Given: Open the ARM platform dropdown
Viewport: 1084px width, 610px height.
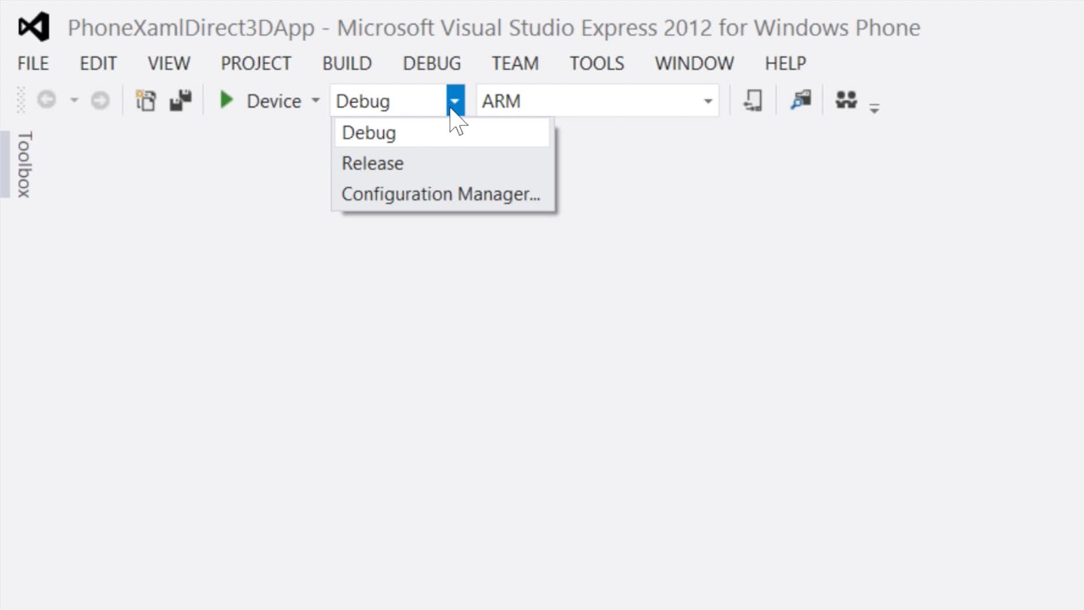Looking at the screenshot, I should pyautogui.click(x=707, y=101).
